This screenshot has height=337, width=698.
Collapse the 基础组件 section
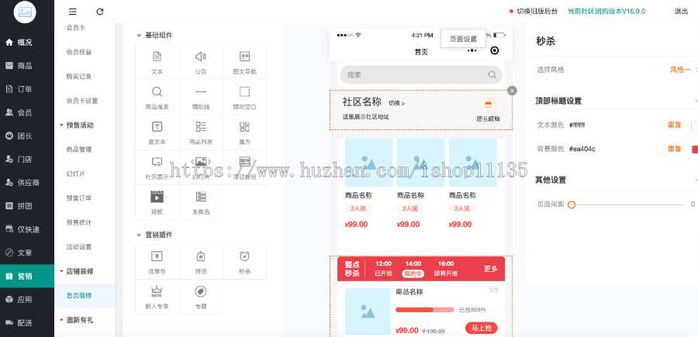coord(139,35)
